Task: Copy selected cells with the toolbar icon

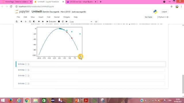Action: pos(30,22)
